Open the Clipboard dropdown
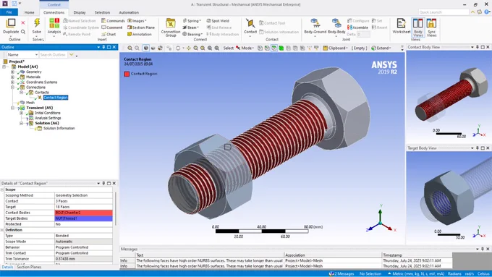 coord(336,48)
